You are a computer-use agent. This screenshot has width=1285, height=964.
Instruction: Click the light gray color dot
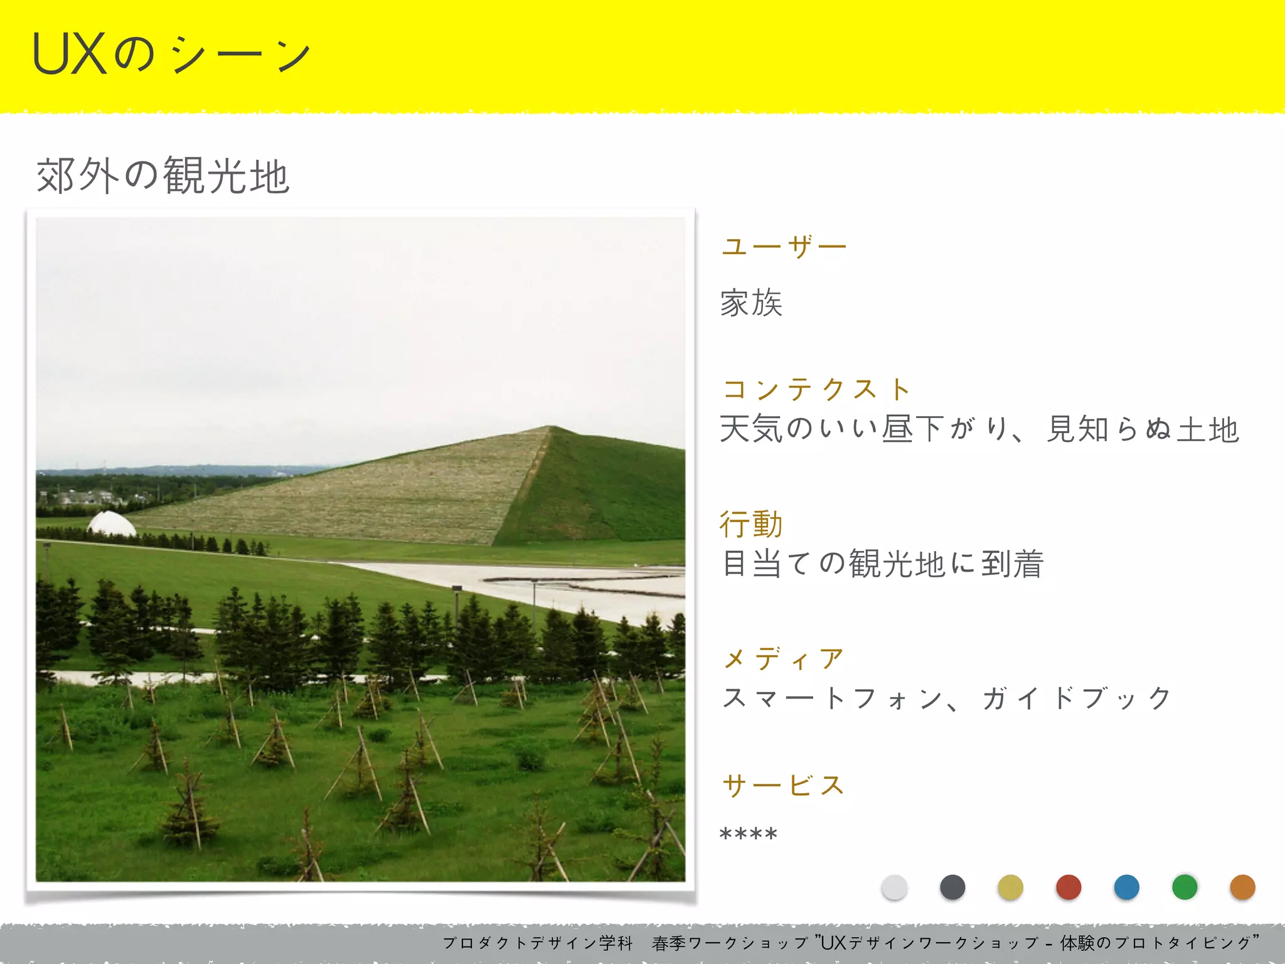click(x=894, y=887)
